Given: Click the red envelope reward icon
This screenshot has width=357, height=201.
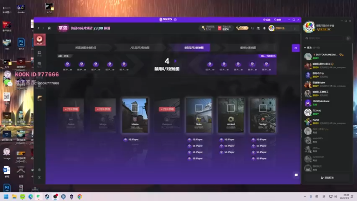Looking at the screenshot, I should [x=220, y=28].
